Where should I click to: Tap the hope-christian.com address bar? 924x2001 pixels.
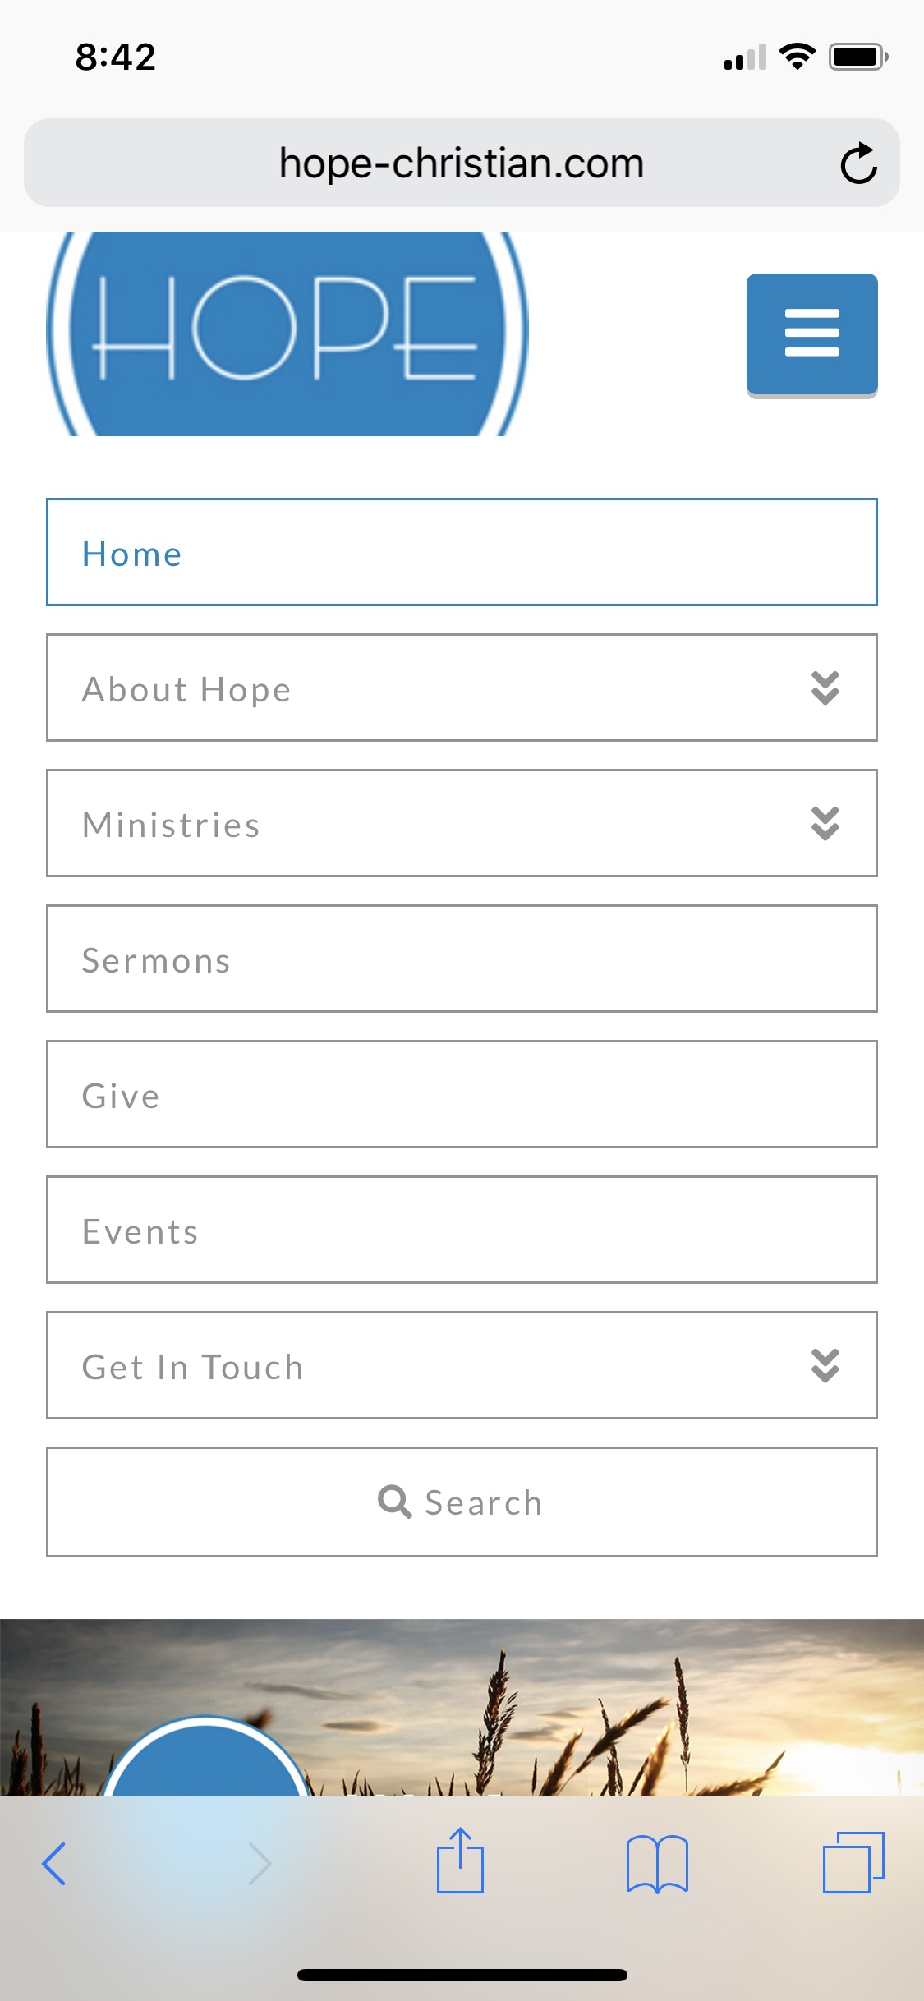(461, 163)
